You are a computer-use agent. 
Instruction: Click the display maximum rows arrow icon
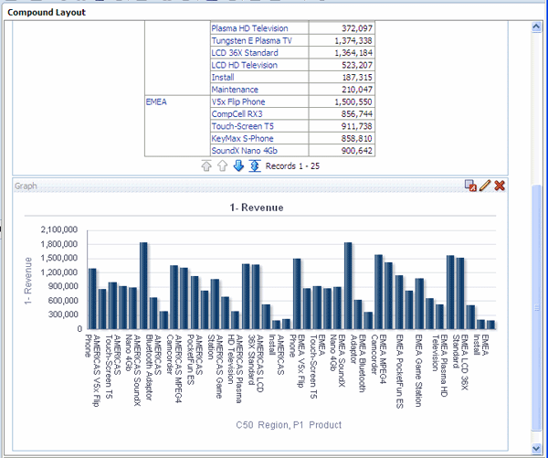click(255, 165)
